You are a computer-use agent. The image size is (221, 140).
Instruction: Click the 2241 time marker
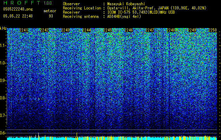point(24,30)
